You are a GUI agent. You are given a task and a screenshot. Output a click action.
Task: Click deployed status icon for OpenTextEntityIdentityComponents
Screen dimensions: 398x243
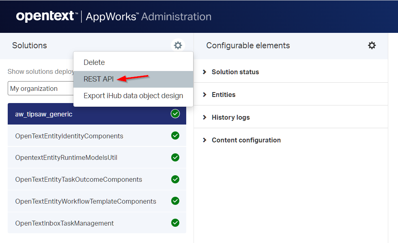(x=175, y=135)
